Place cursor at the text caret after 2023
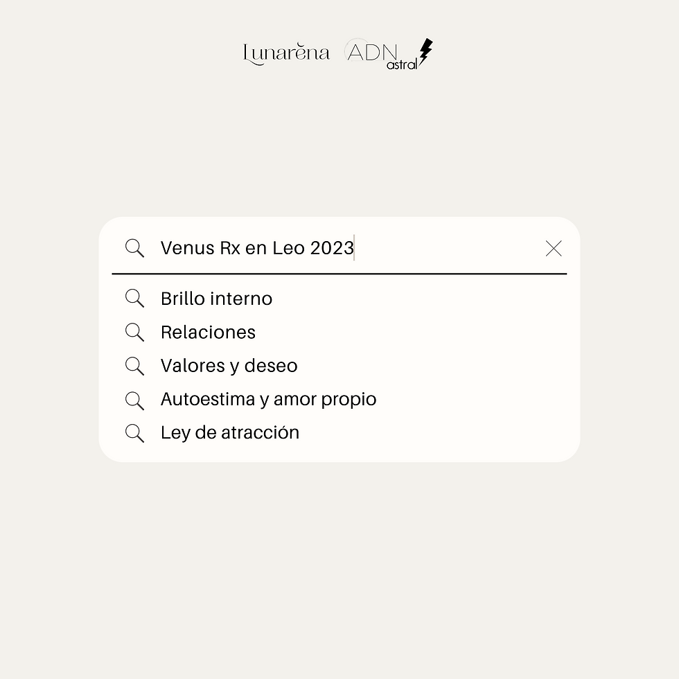The image size is (679, 679). (355, 248)
